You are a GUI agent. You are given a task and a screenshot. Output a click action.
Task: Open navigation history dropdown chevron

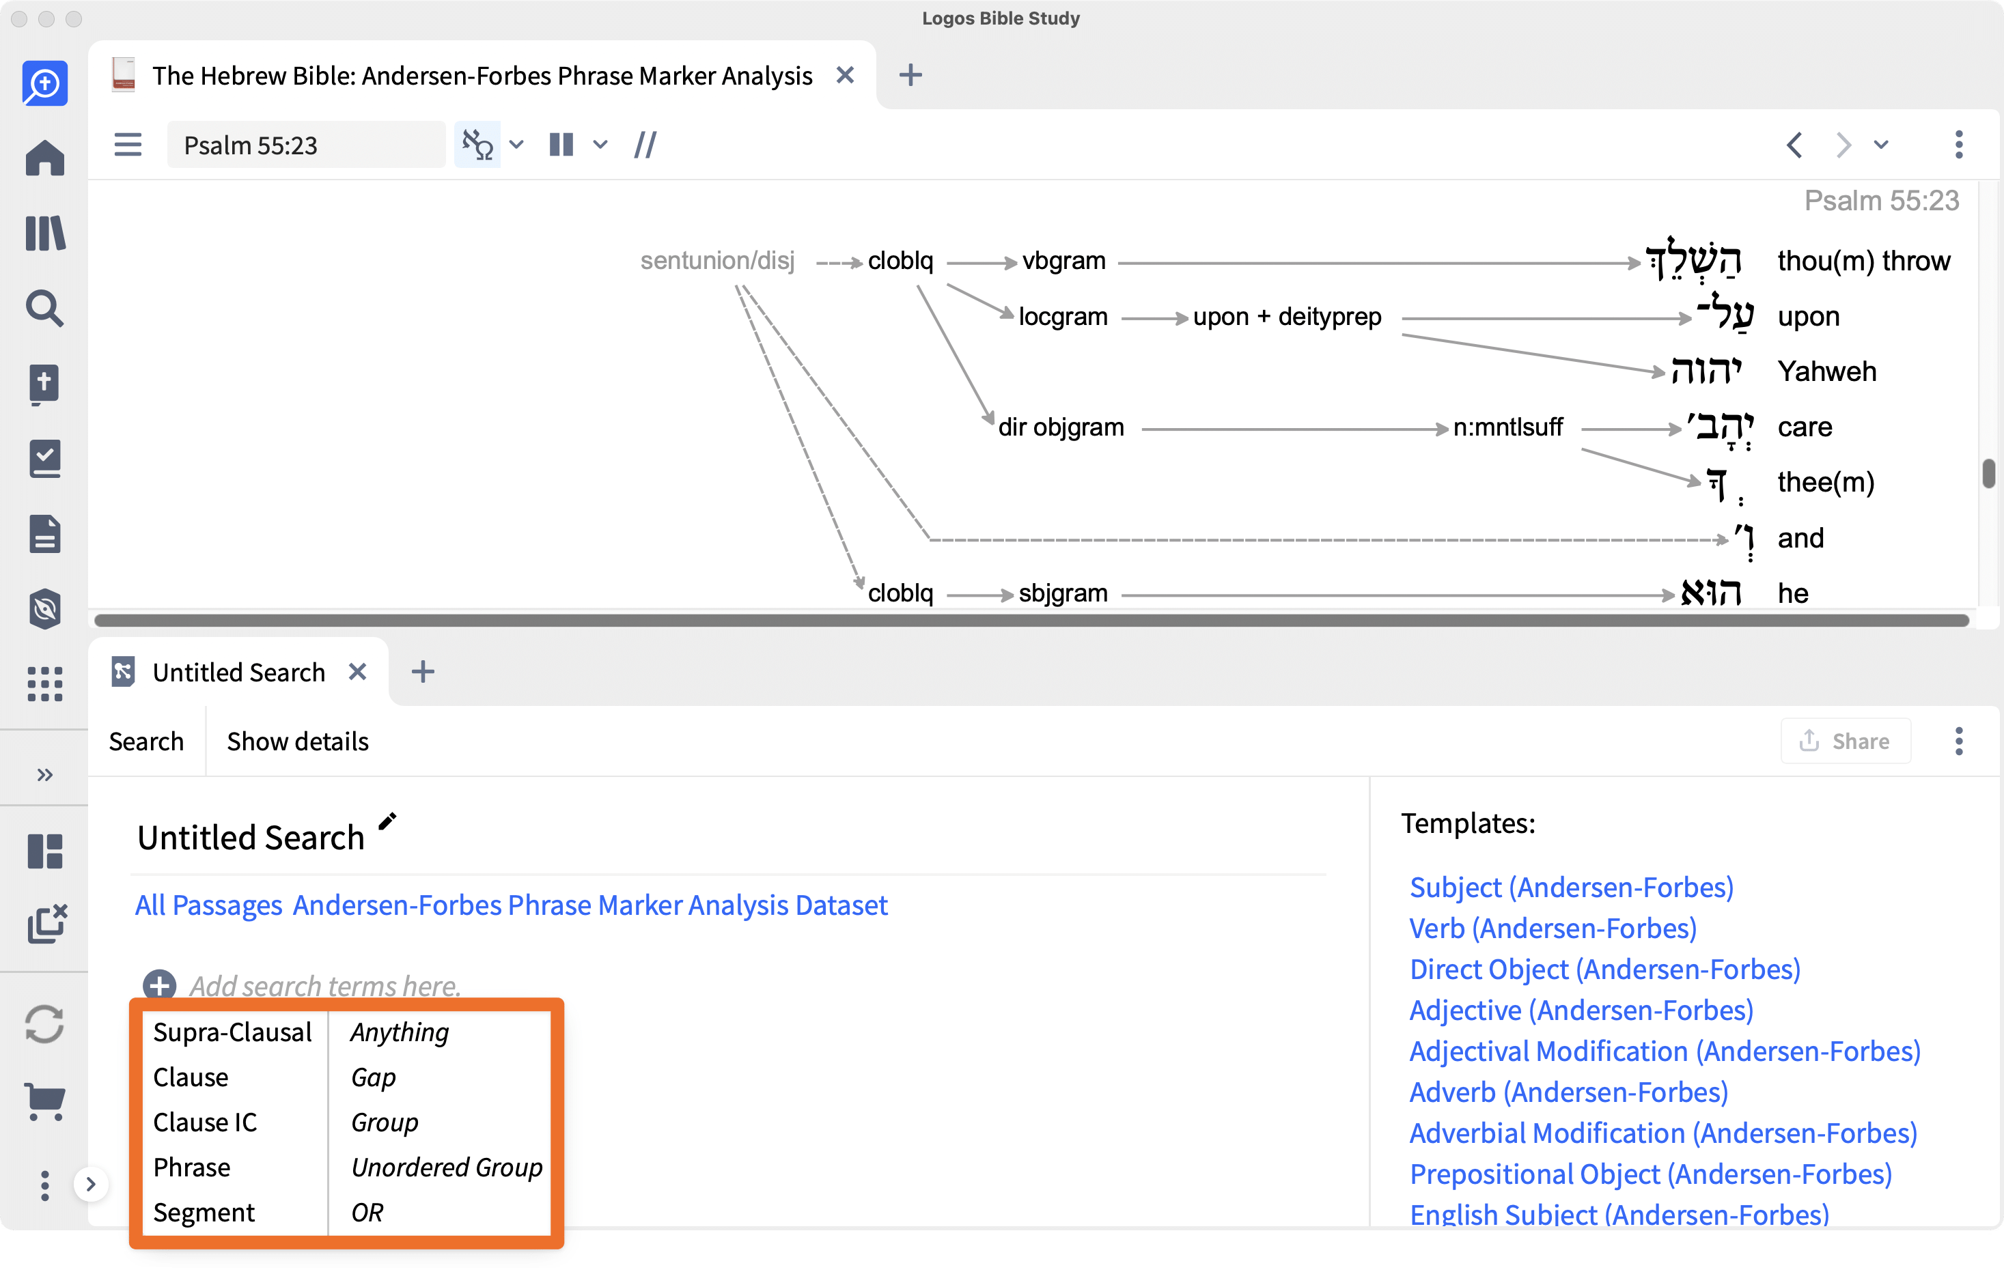(1881, 145)
